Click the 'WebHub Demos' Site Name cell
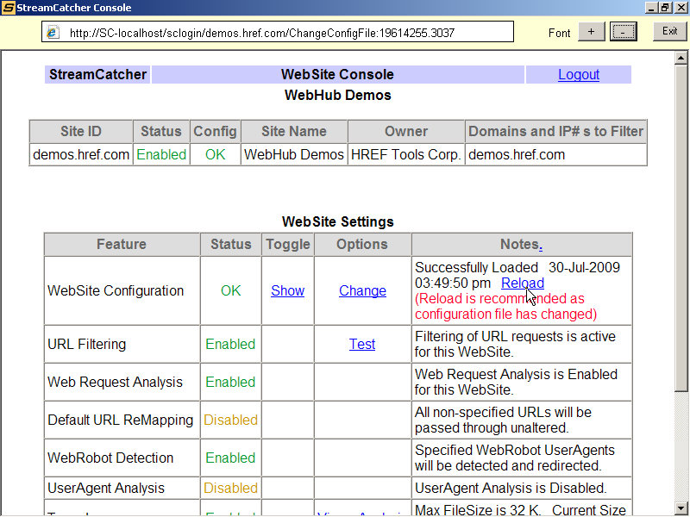The image size is (690, 517). coord(294,154)
